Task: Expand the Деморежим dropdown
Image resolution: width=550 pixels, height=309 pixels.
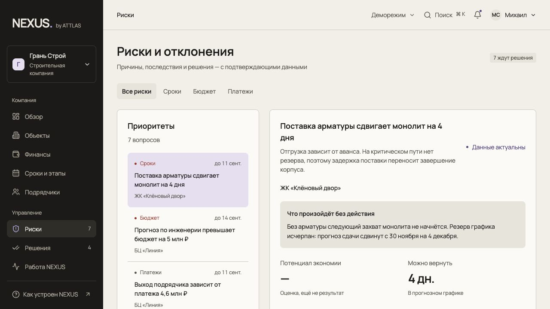Action: pos(393,15)
